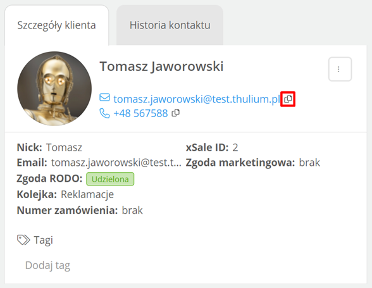Select the Kolejka value Reklamacje
The width and height of the screenshot is (372, 288).
coord(87,194)
